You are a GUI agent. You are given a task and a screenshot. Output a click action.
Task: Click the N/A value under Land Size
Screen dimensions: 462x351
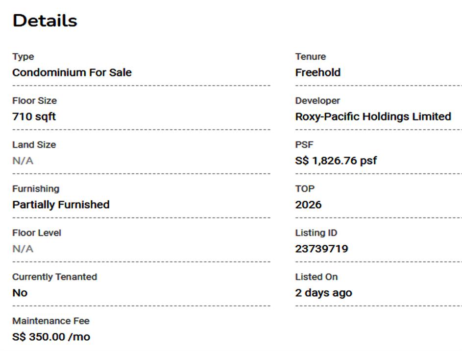click(x=23, y=161)
